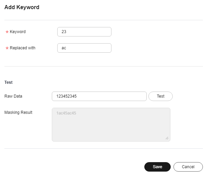Save the new keyword
209x177 pixels.
pyautogui.click(x=157, y=167)
